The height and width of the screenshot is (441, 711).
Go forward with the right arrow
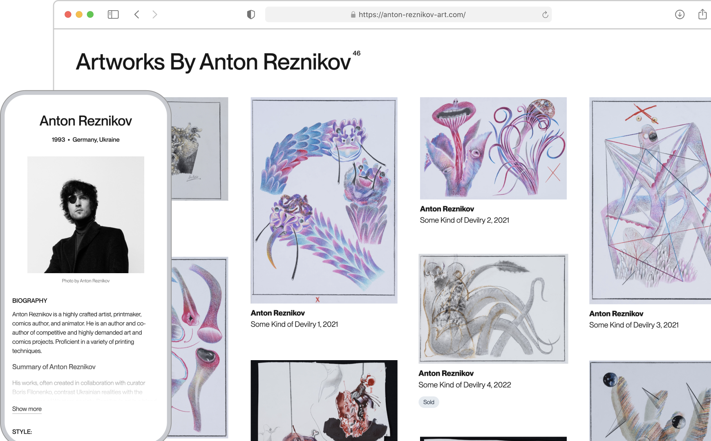pos(154,15)
